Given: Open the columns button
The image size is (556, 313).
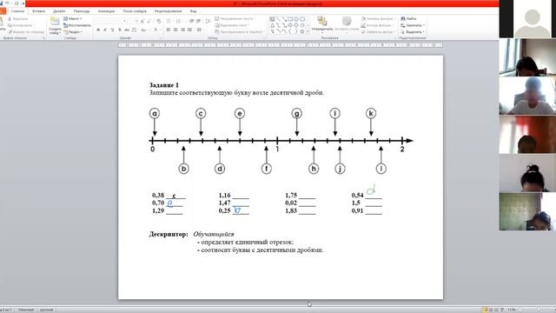Looking at the screenshot, I should [x=199, y=30].
